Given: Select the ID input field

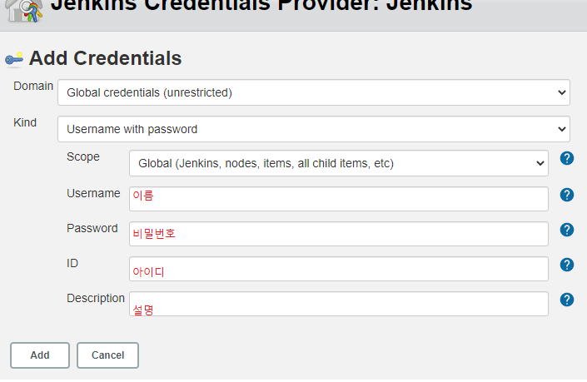Looking at the screenshot, I should [x=339, y=269].
